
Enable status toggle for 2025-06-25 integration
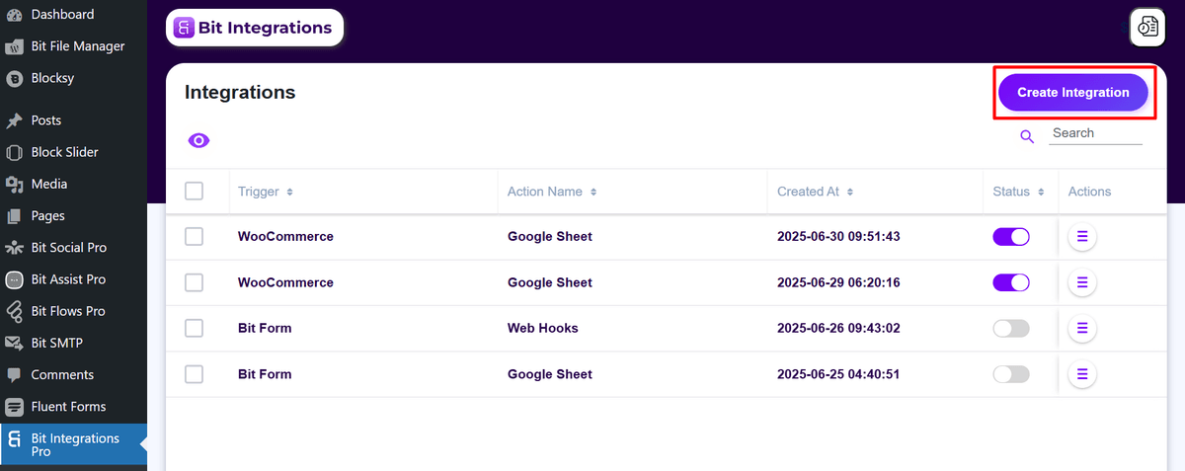(x=1011, y=374)
